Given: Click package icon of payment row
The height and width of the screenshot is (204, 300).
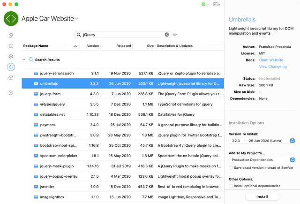Looking at the screenshot, I should [x=36, y=125].
